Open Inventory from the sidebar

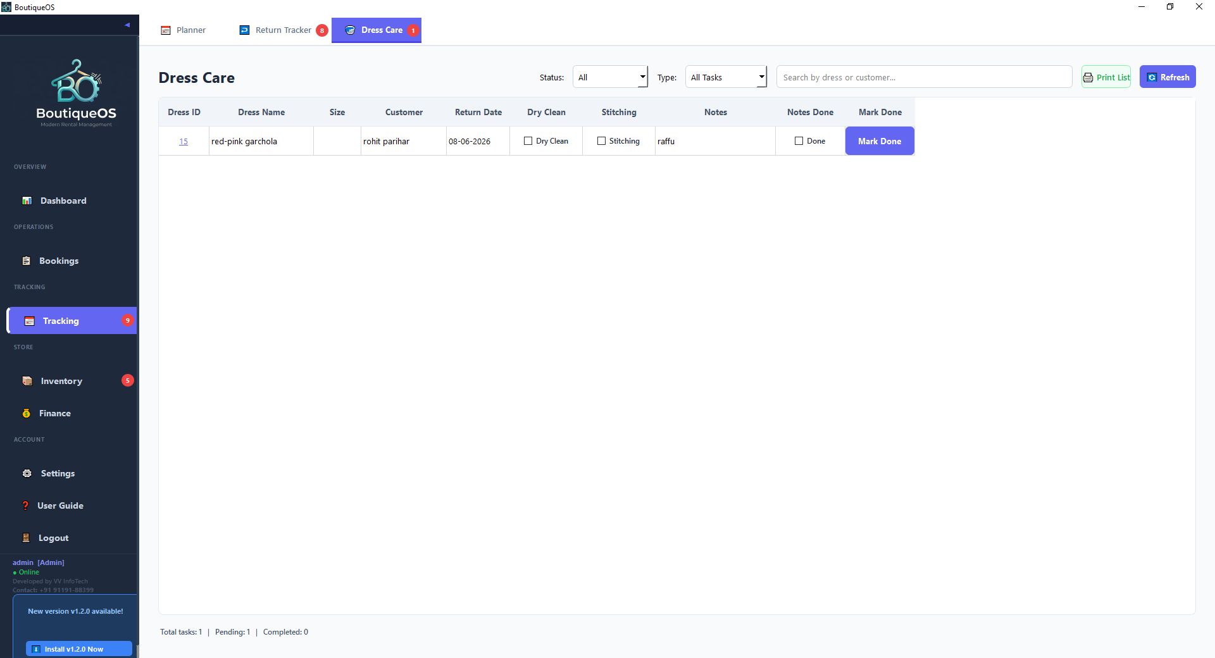[x=72, y=381]
